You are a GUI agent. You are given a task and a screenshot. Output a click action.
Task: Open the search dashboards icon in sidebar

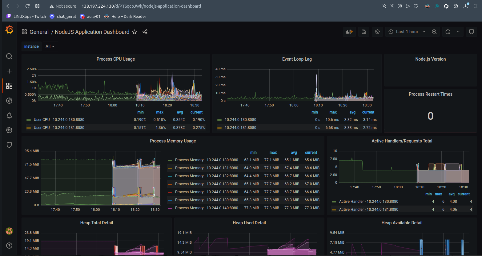click(x=9, y=56)
